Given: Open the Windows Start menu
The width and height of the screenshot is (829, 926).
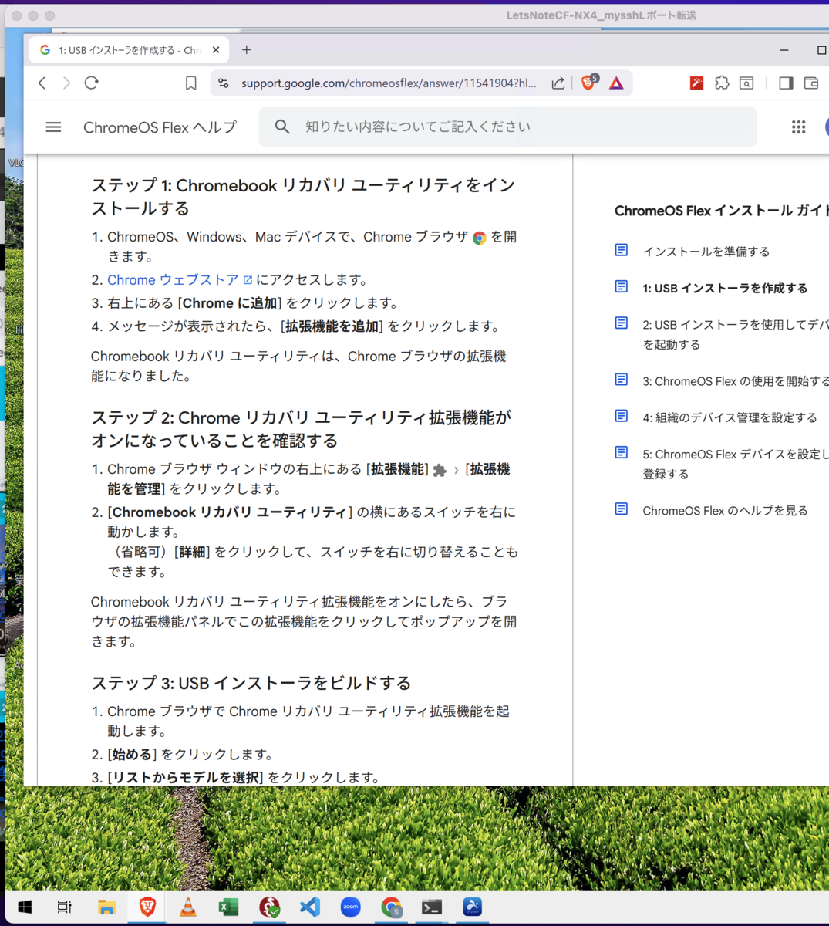Looking at the screenshot, I should pyautogui.click(x=25, y=907).
